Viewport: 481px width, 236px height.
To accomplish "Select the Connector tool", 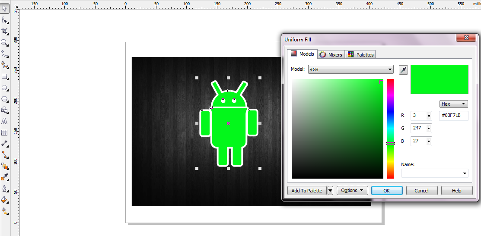I will 5,154.
